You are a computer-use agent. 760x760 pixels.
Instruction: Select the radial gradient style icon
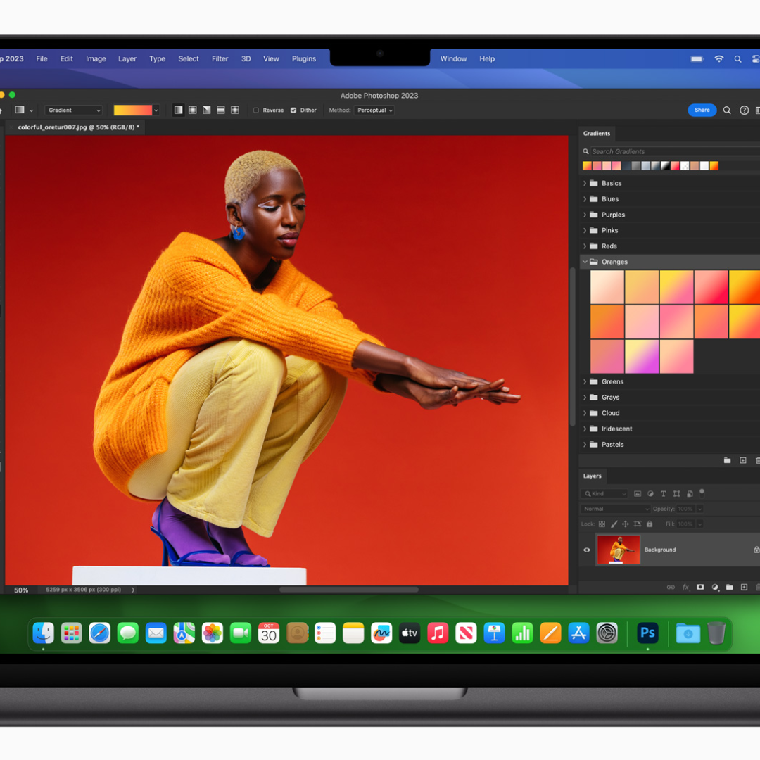(193, 110)
